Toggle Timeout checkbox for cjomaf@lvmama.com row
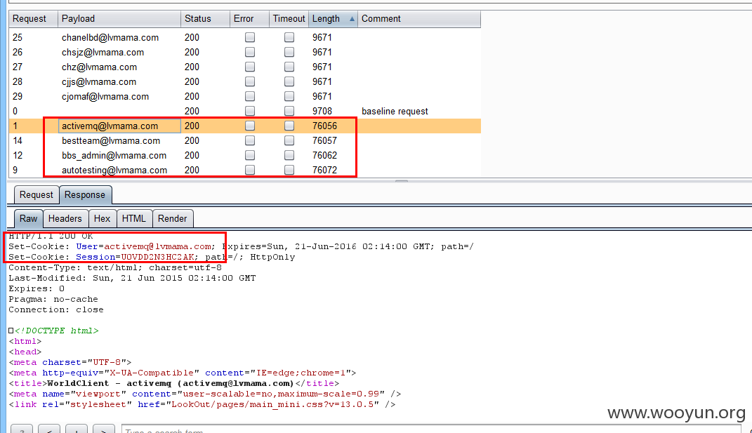Viewport: 752px width, 433px height. click(x=289, y=96)
